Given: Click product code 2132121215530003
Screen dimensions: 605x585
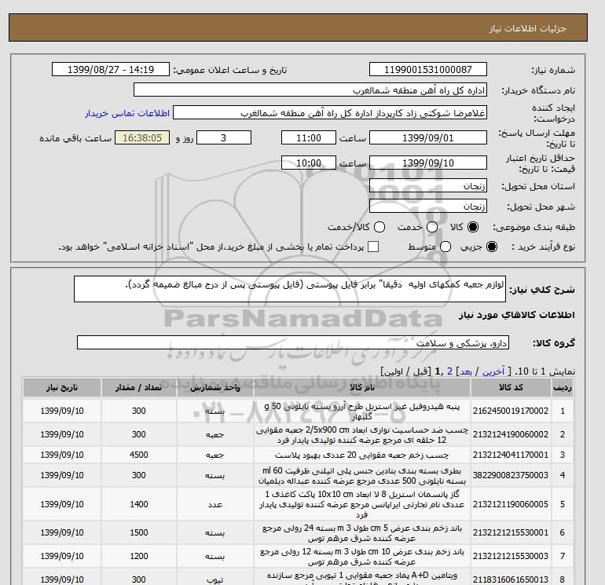Looking at the screenshot, I should (511, 556).
